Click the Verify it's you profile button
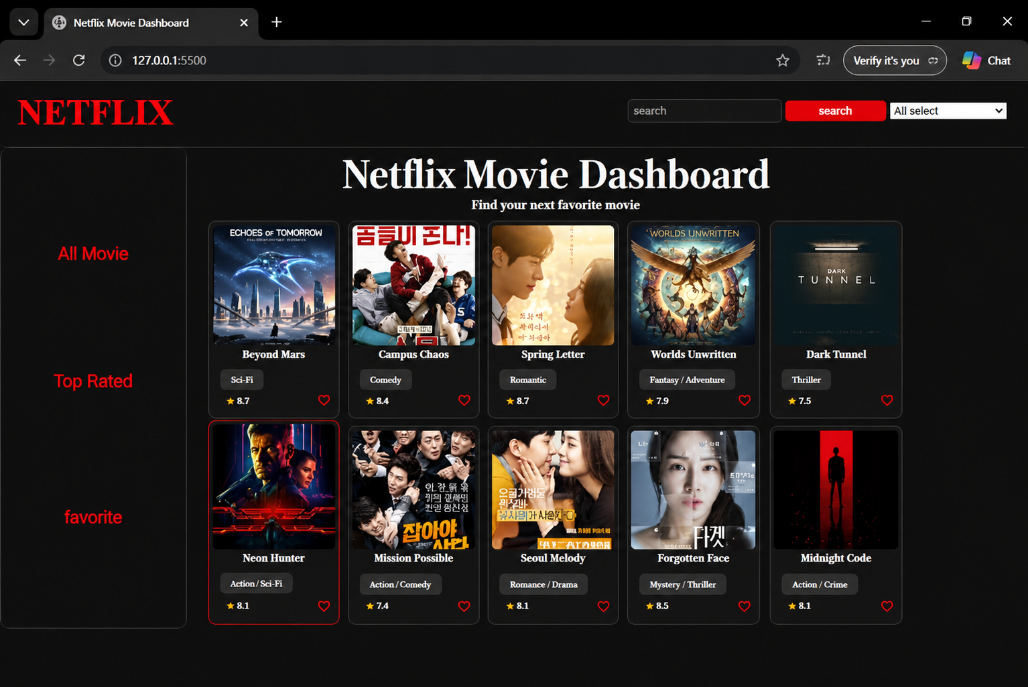Screen dimensions: 1028x687 pyautogui.click(x=895, y=60)
